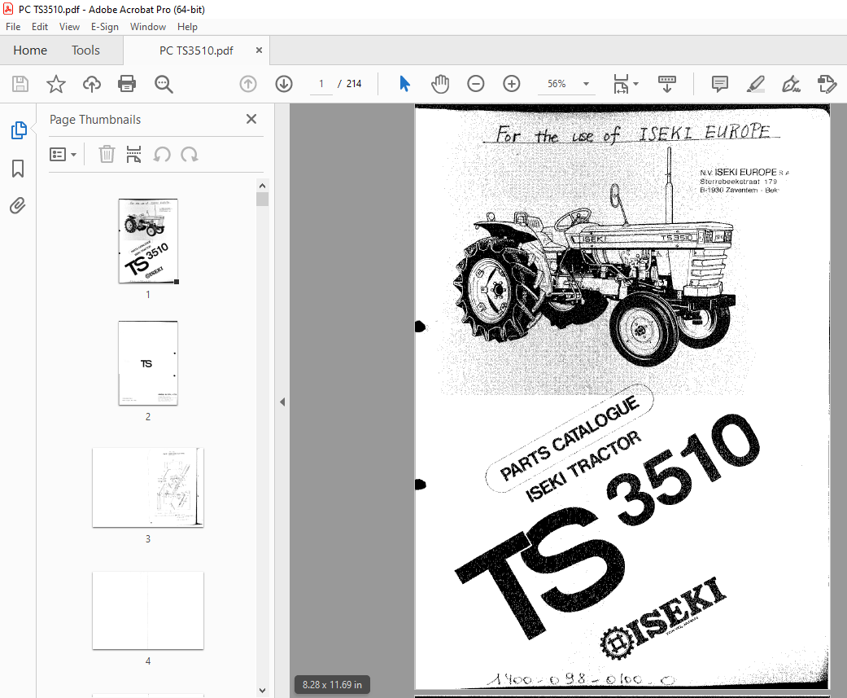Select the PC TS3510.pdf document tab
The image size is (847, 698).
coord(196,50)
